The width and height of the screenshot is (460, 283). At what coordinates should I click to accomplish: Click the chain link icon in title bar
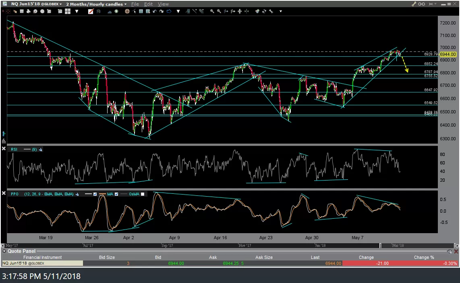(422, 4)
